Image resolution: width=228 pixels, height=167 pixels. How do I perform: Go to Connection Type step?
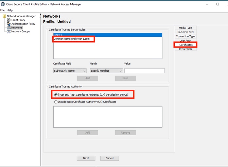coord(185,36)
